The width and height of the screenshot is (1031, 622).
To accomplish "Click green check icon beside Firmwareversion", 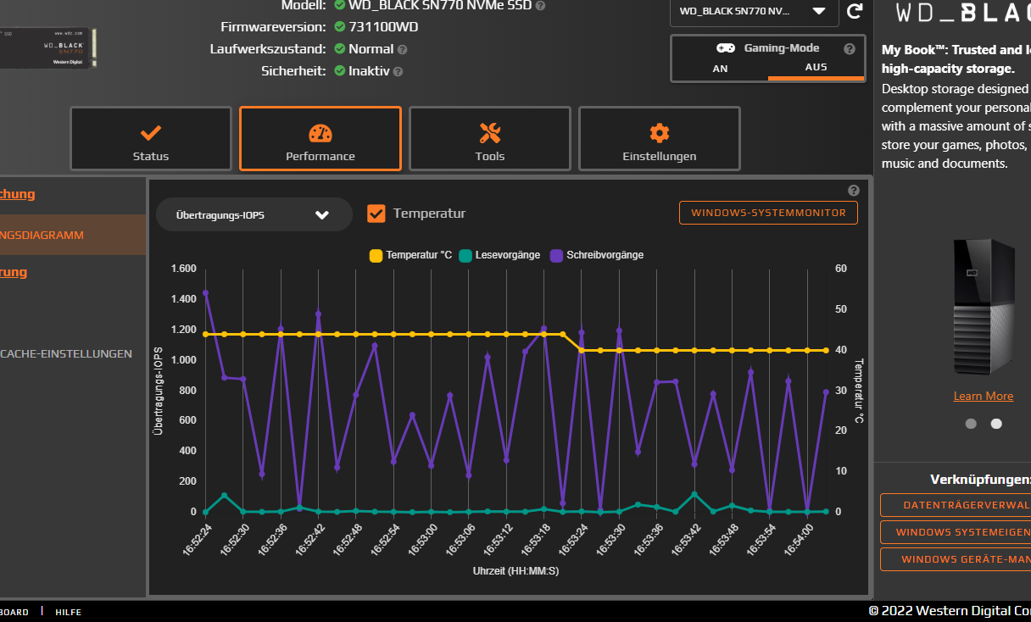I will pos(340,27).
